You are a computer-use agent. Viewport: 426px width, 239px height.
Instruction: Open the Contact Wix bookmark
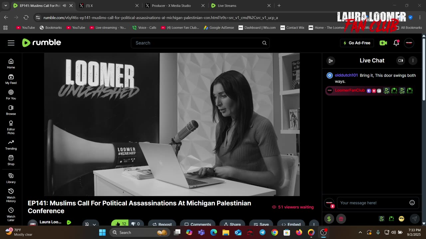pos(293,28)
